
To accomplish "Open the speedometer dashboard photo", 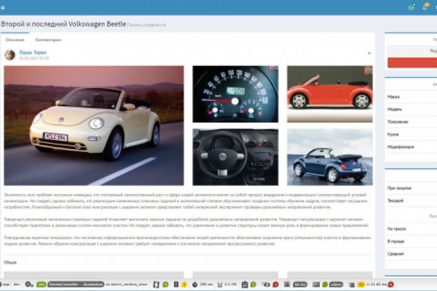I will pyautogui.click(x=235, y=94).
